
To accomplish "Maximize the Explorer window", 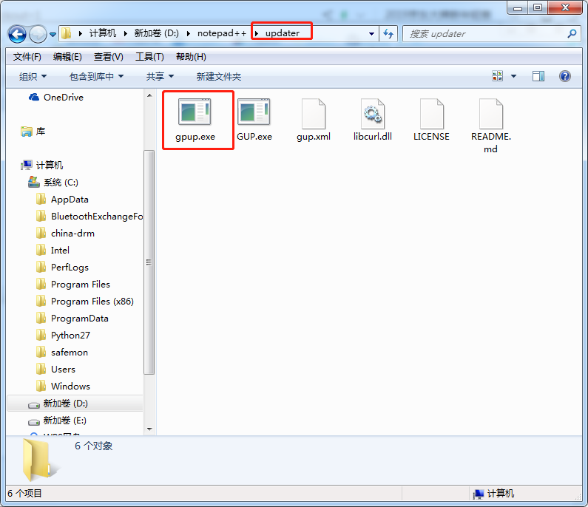I will [x=538, y=8].
